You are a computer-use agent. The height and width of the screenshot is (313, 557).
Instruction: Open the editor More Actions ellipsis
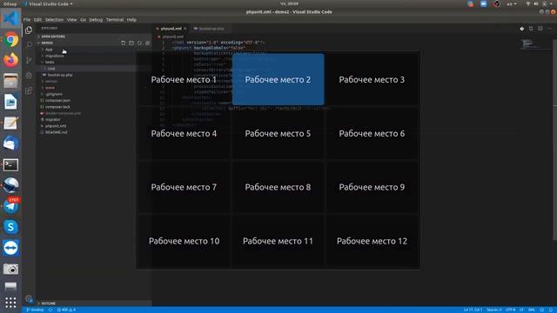[549, 29]
